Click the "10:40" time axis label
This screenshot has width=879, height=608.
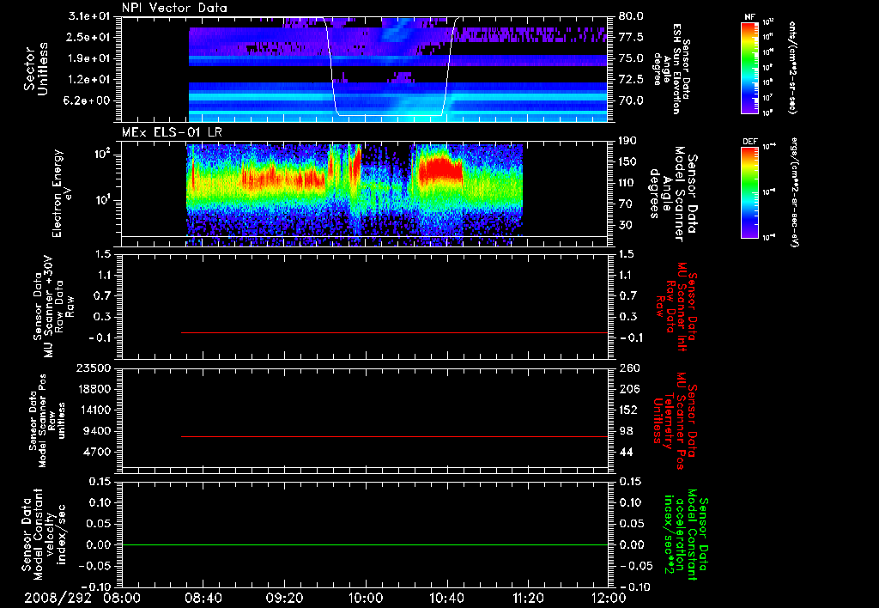click(x=446, y=598)
